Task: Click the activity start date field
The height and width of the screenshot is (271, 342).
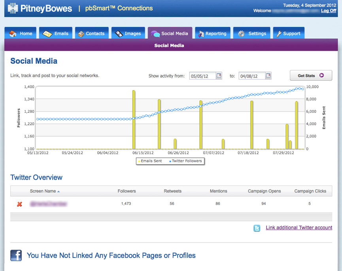Action: click(203, 76)
